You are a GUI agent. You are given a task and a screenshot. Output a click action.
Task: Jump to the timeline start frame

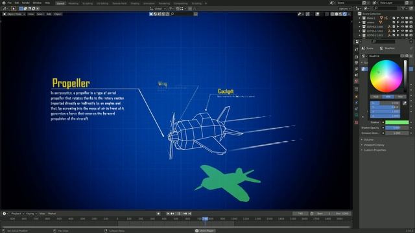click(x=168, y=214)
